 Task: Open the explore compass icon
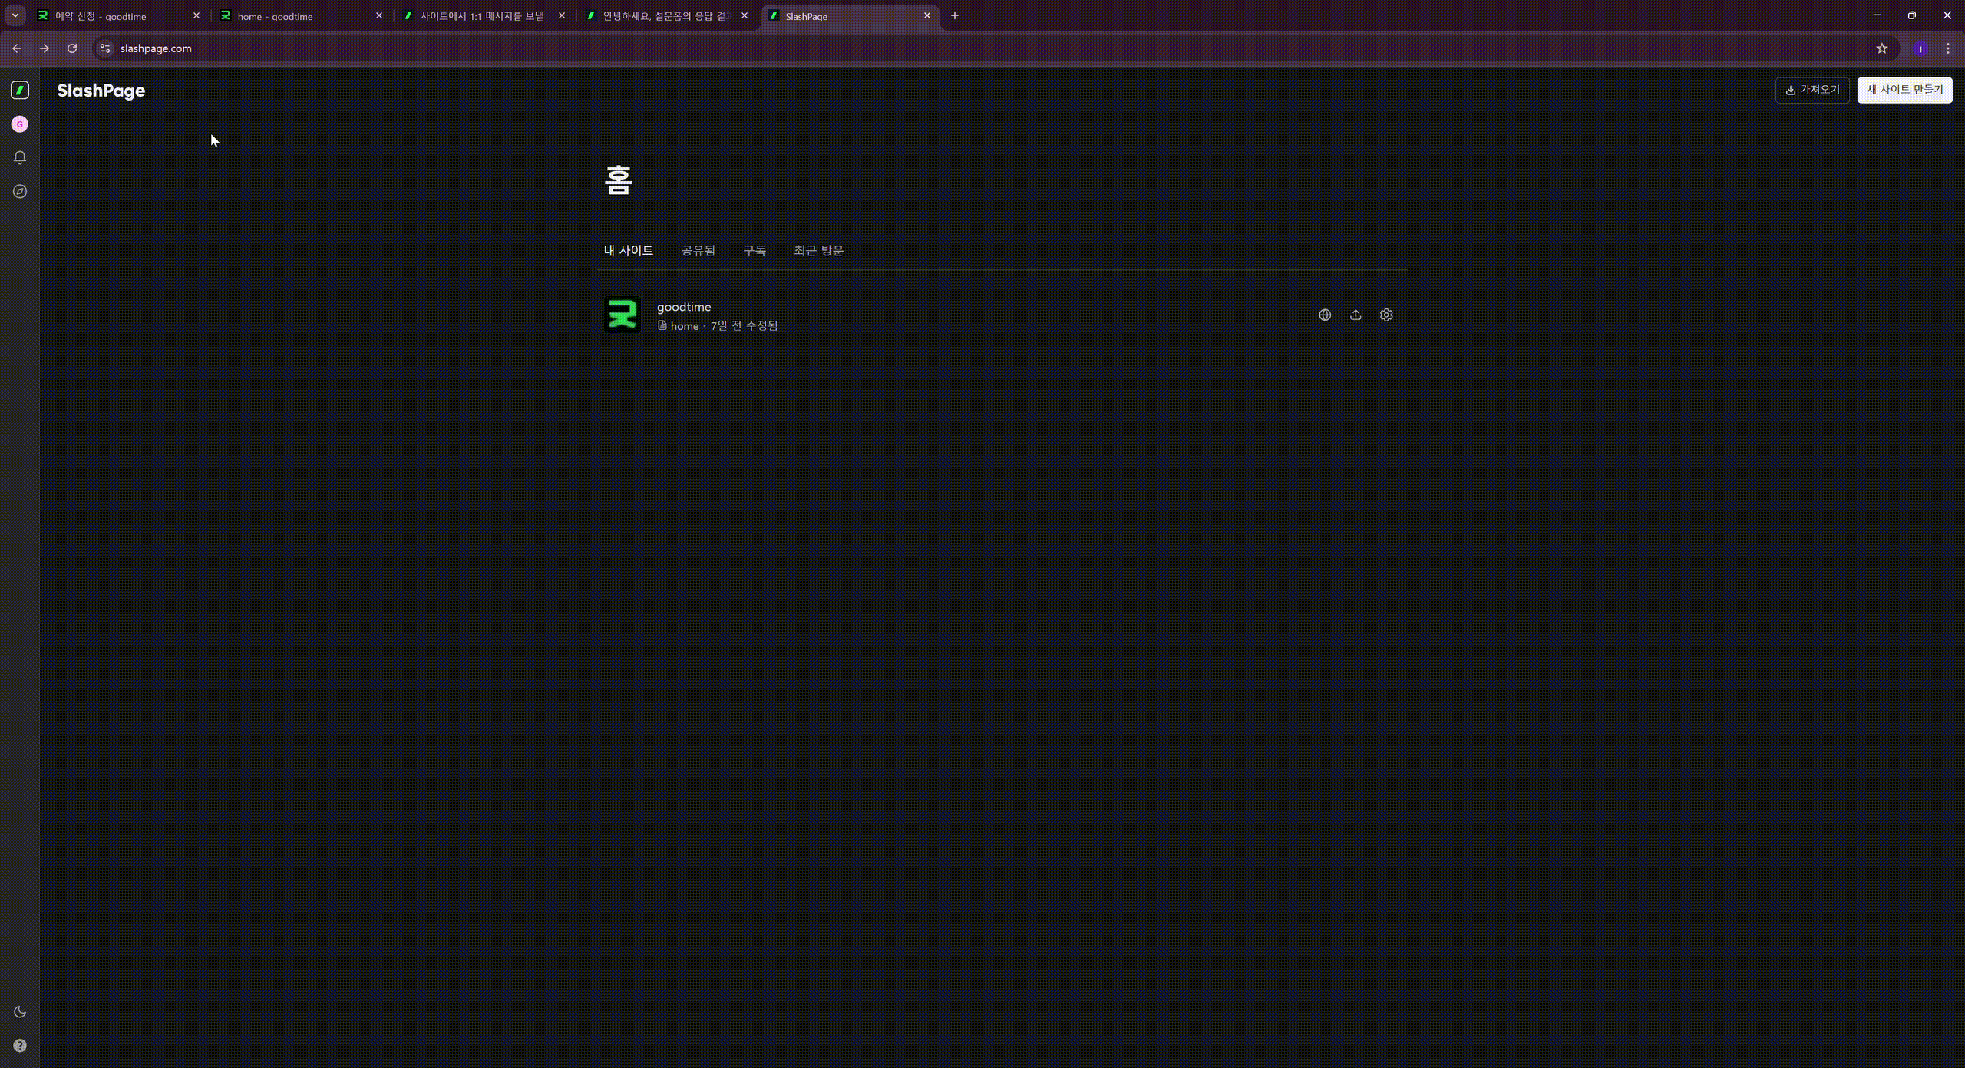coord(20,191)
